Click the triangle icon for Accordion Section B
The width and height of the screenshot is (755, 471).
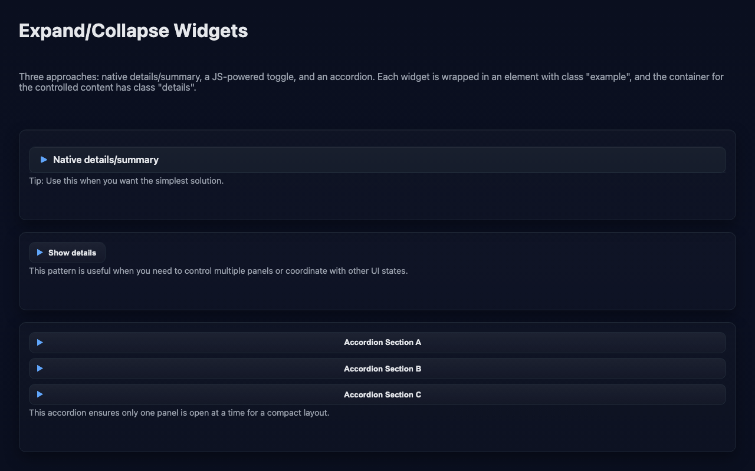[40, 368]
